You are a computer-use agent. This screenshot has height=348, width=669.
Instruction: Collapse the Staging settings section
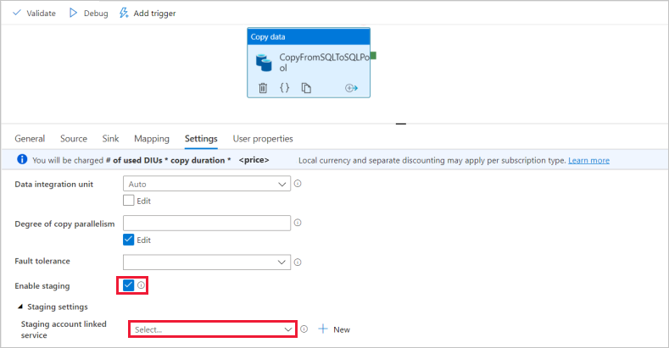tap(20, 307)
